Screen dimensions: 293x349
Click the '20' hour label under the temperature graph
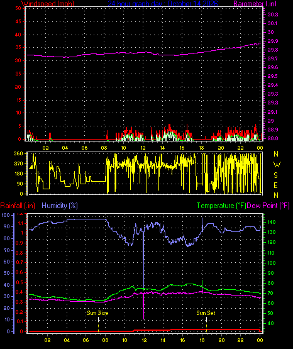[221, 340]
